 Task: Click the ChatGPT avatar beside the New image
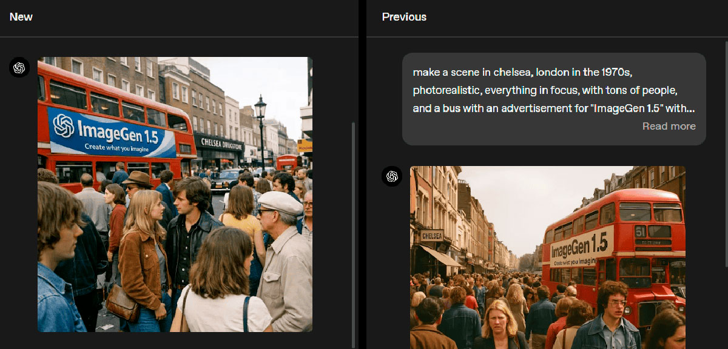(x=19, y=68)
